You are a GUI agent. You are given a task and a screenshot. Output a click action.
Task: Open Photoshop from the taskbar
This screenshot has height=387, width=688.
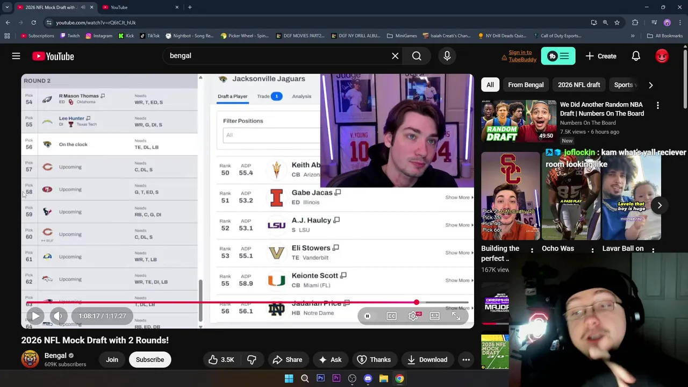click(320, 378)
